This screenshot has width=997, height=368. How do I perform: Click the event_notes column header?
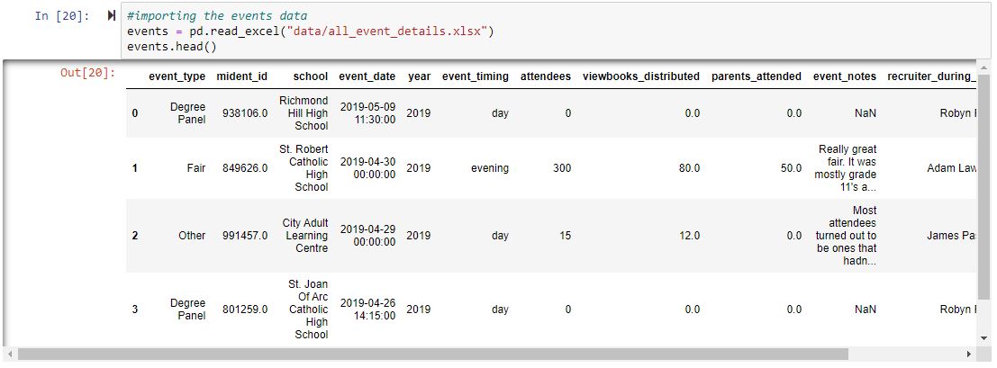844,76
